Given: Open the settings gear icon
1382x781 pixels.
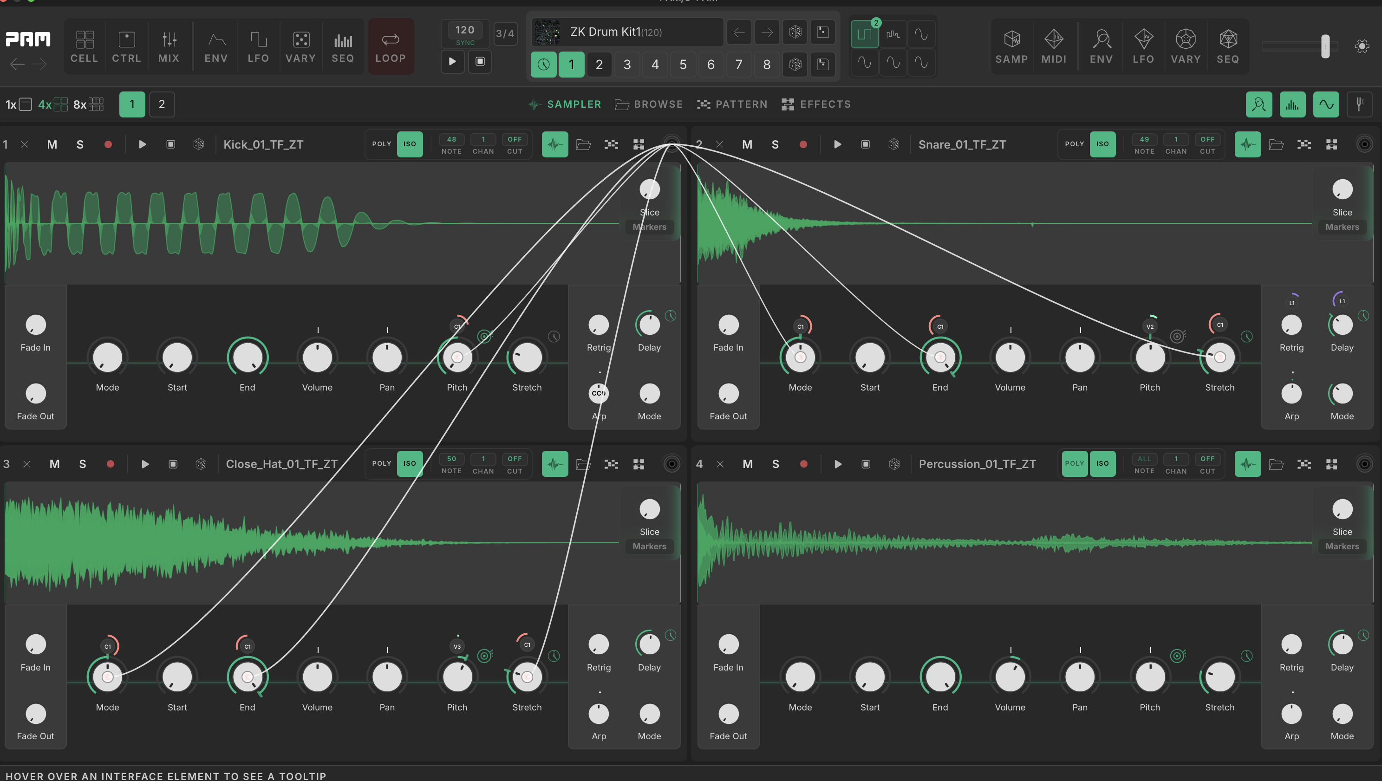Looking at the screenshot, I should (1362, 47).
